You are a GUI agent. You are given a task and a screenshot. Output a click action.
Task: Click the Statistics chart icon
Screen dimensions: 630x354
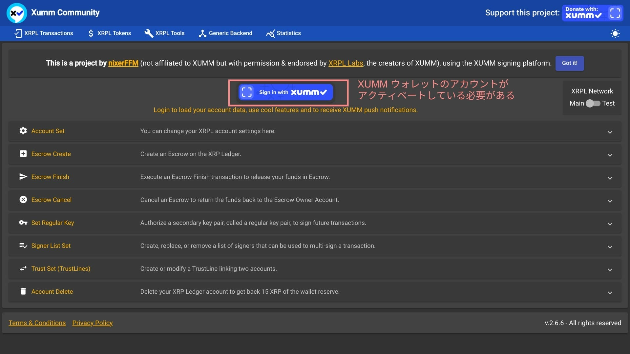pyautogui.click(x=270, y=33)
